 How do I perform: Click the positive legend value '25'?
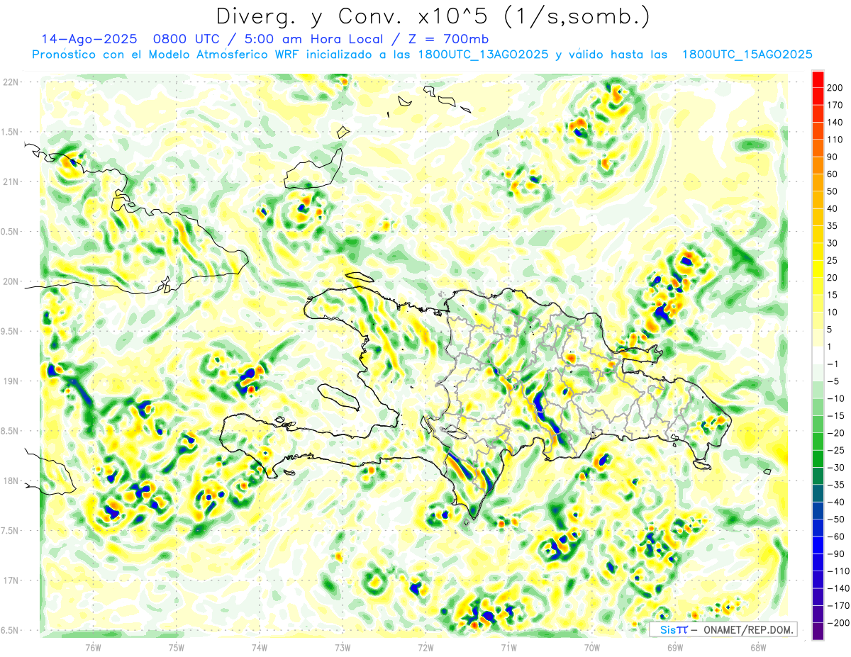(833, 261)
